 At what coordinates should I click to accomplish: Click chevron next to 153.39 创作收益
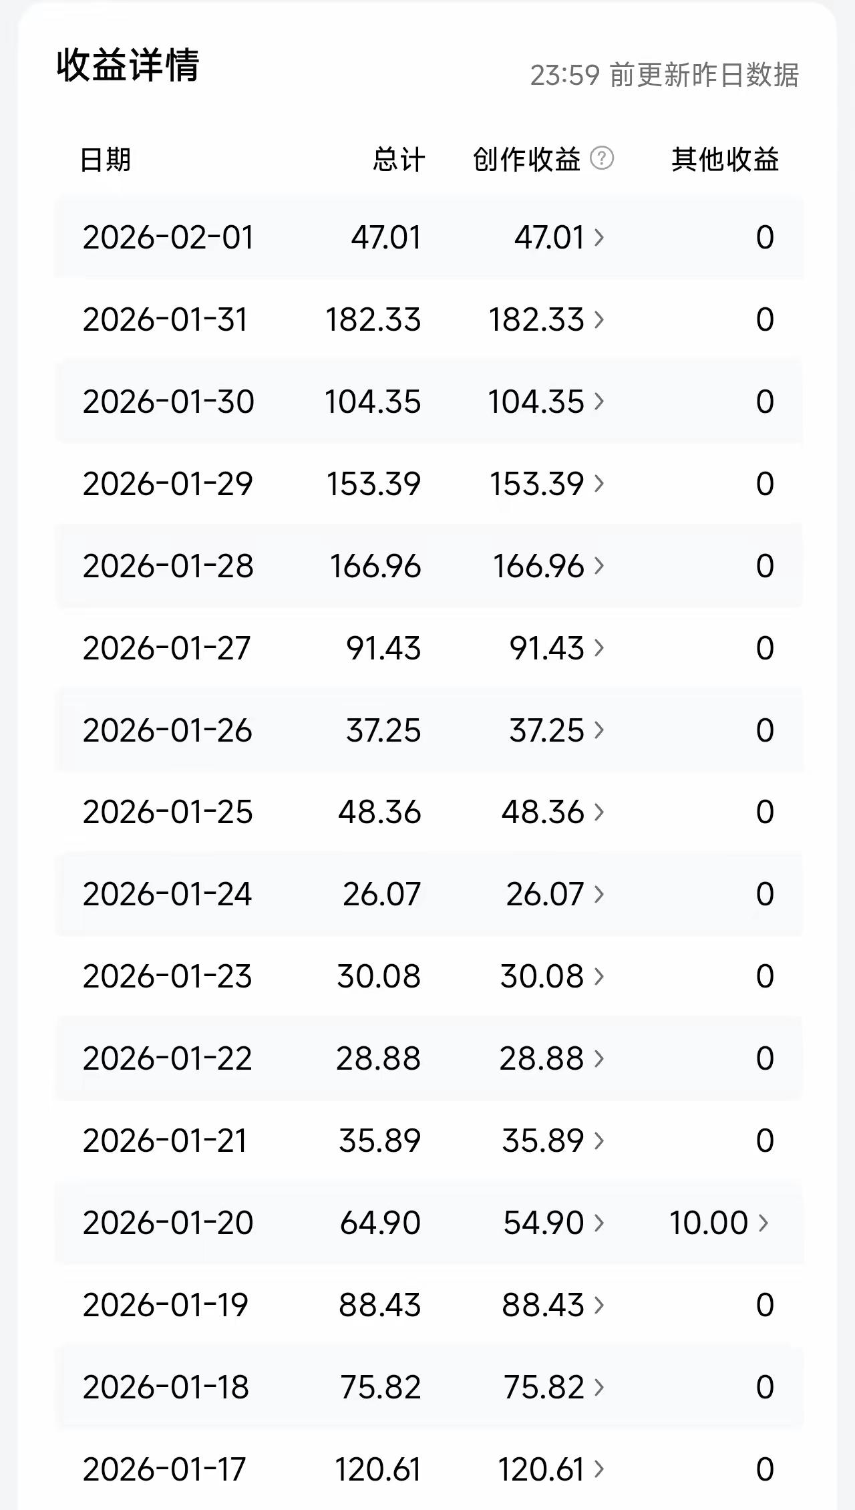(x=599, y=484)
